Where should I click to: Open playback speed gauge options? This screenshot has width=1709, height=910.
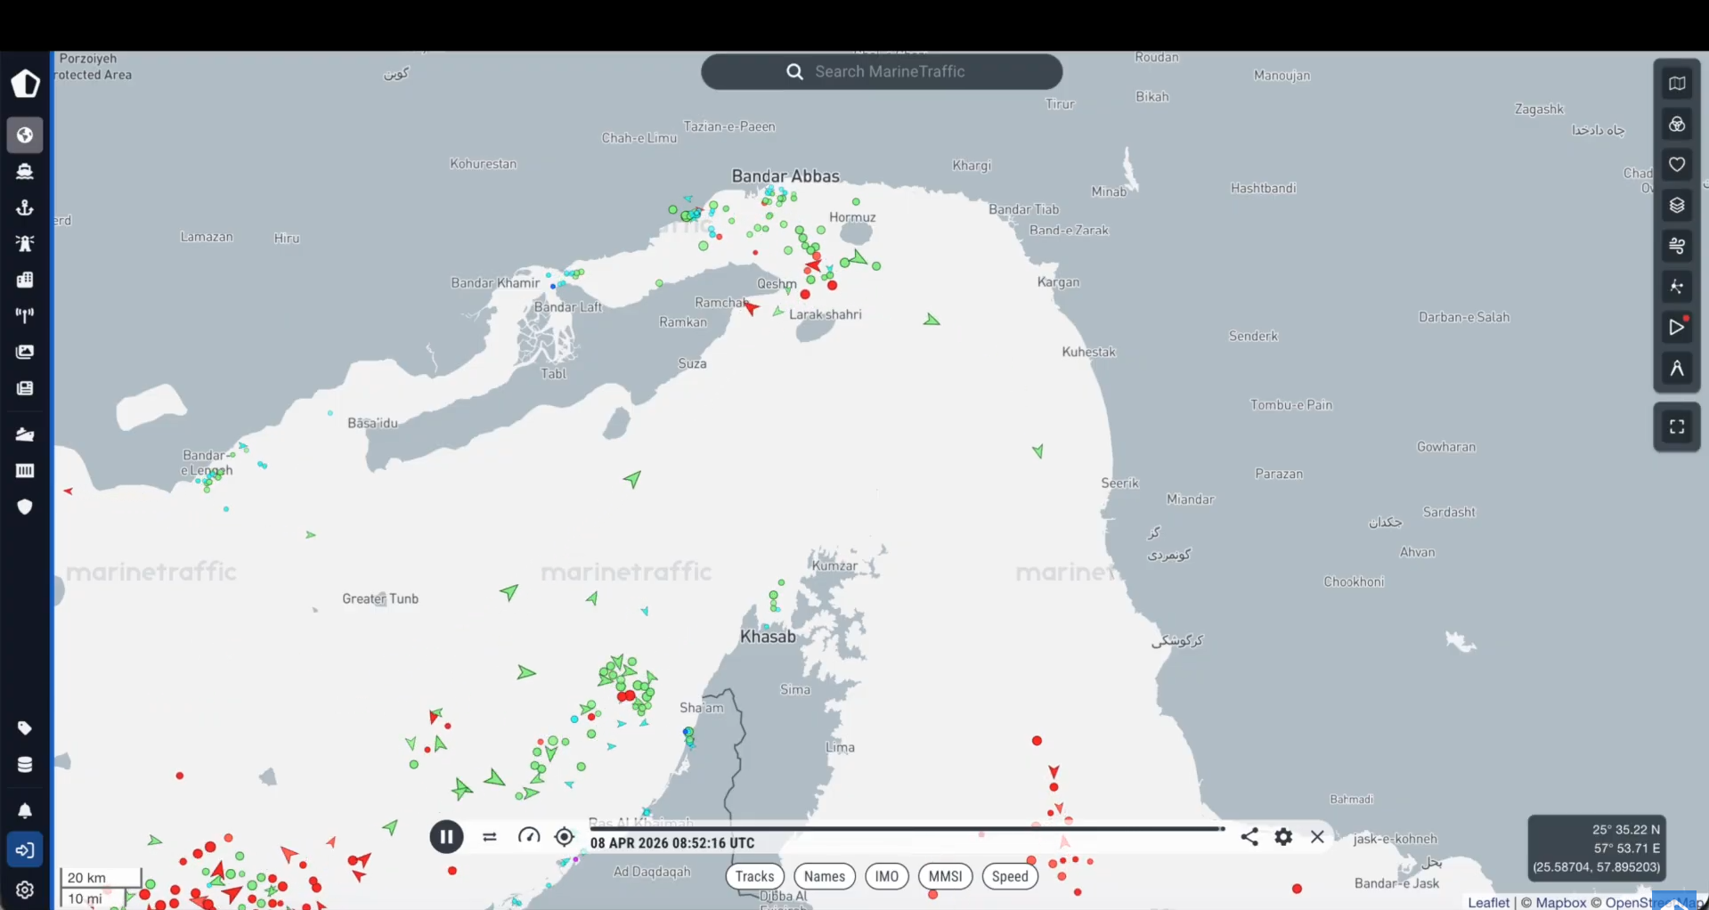click(529, 836)
